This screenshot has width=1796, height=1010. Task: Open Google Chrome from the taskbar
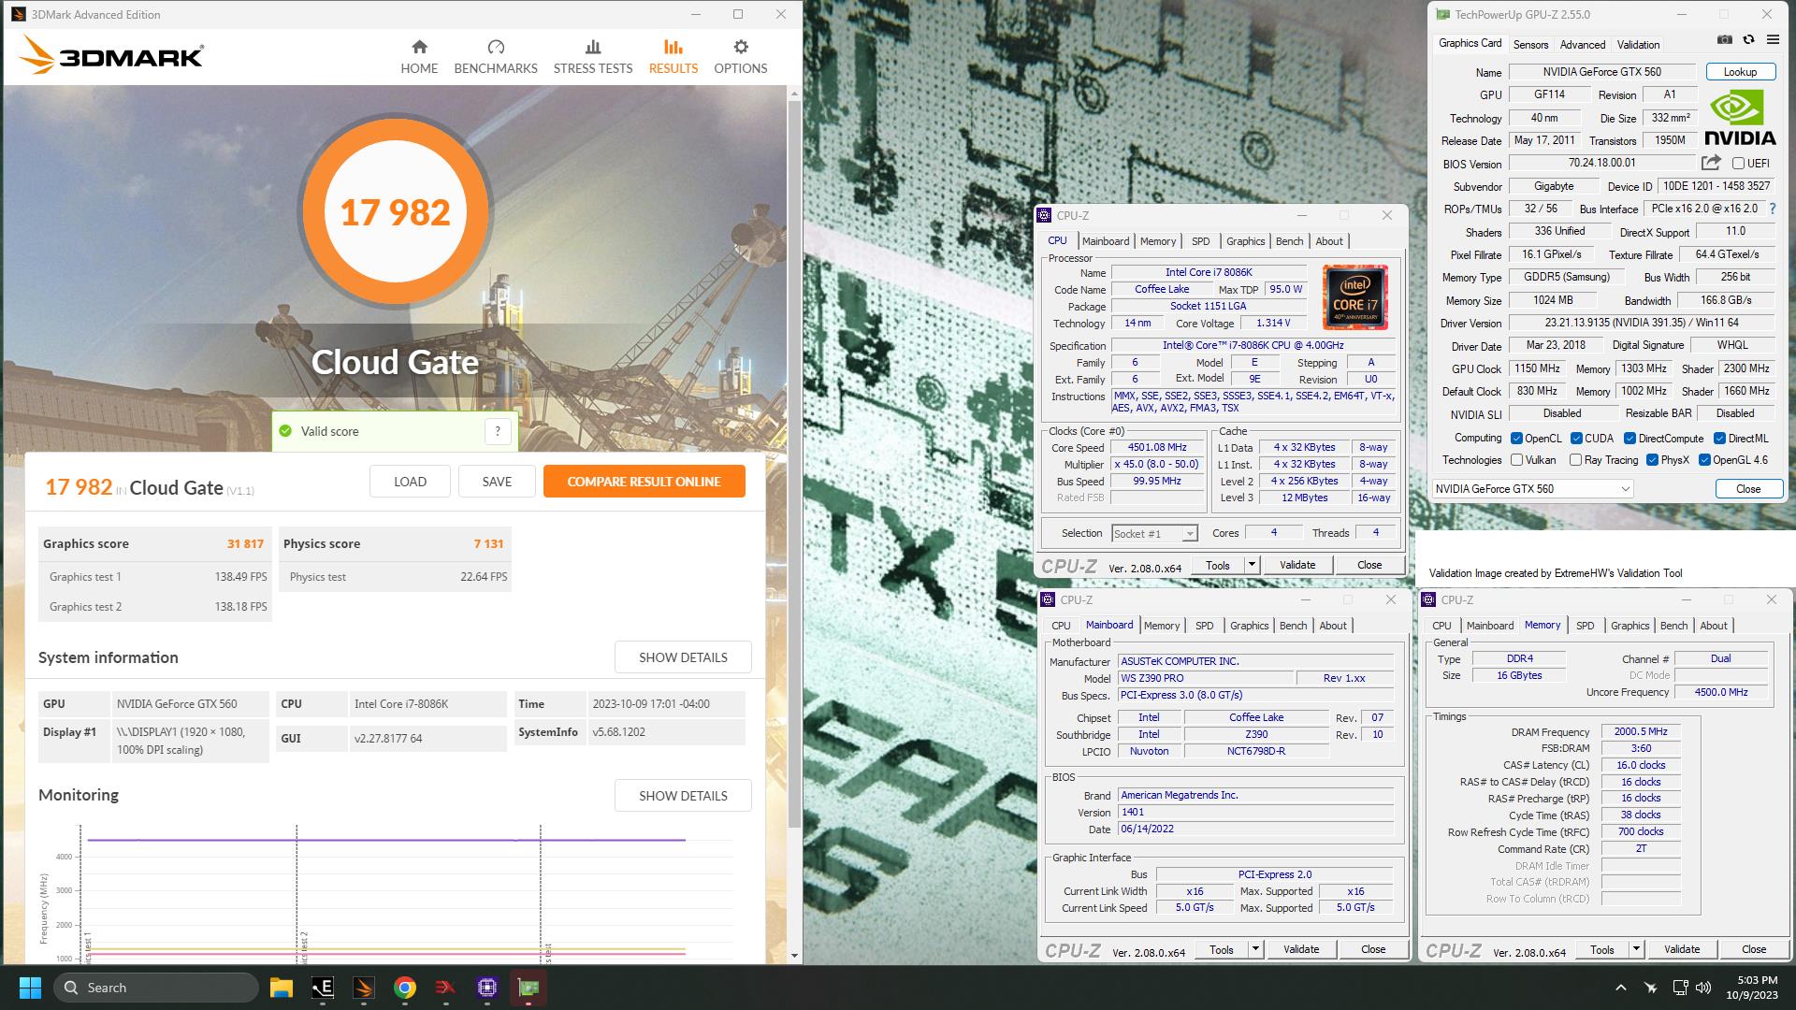pyautogui.click(x=404, y=988)
